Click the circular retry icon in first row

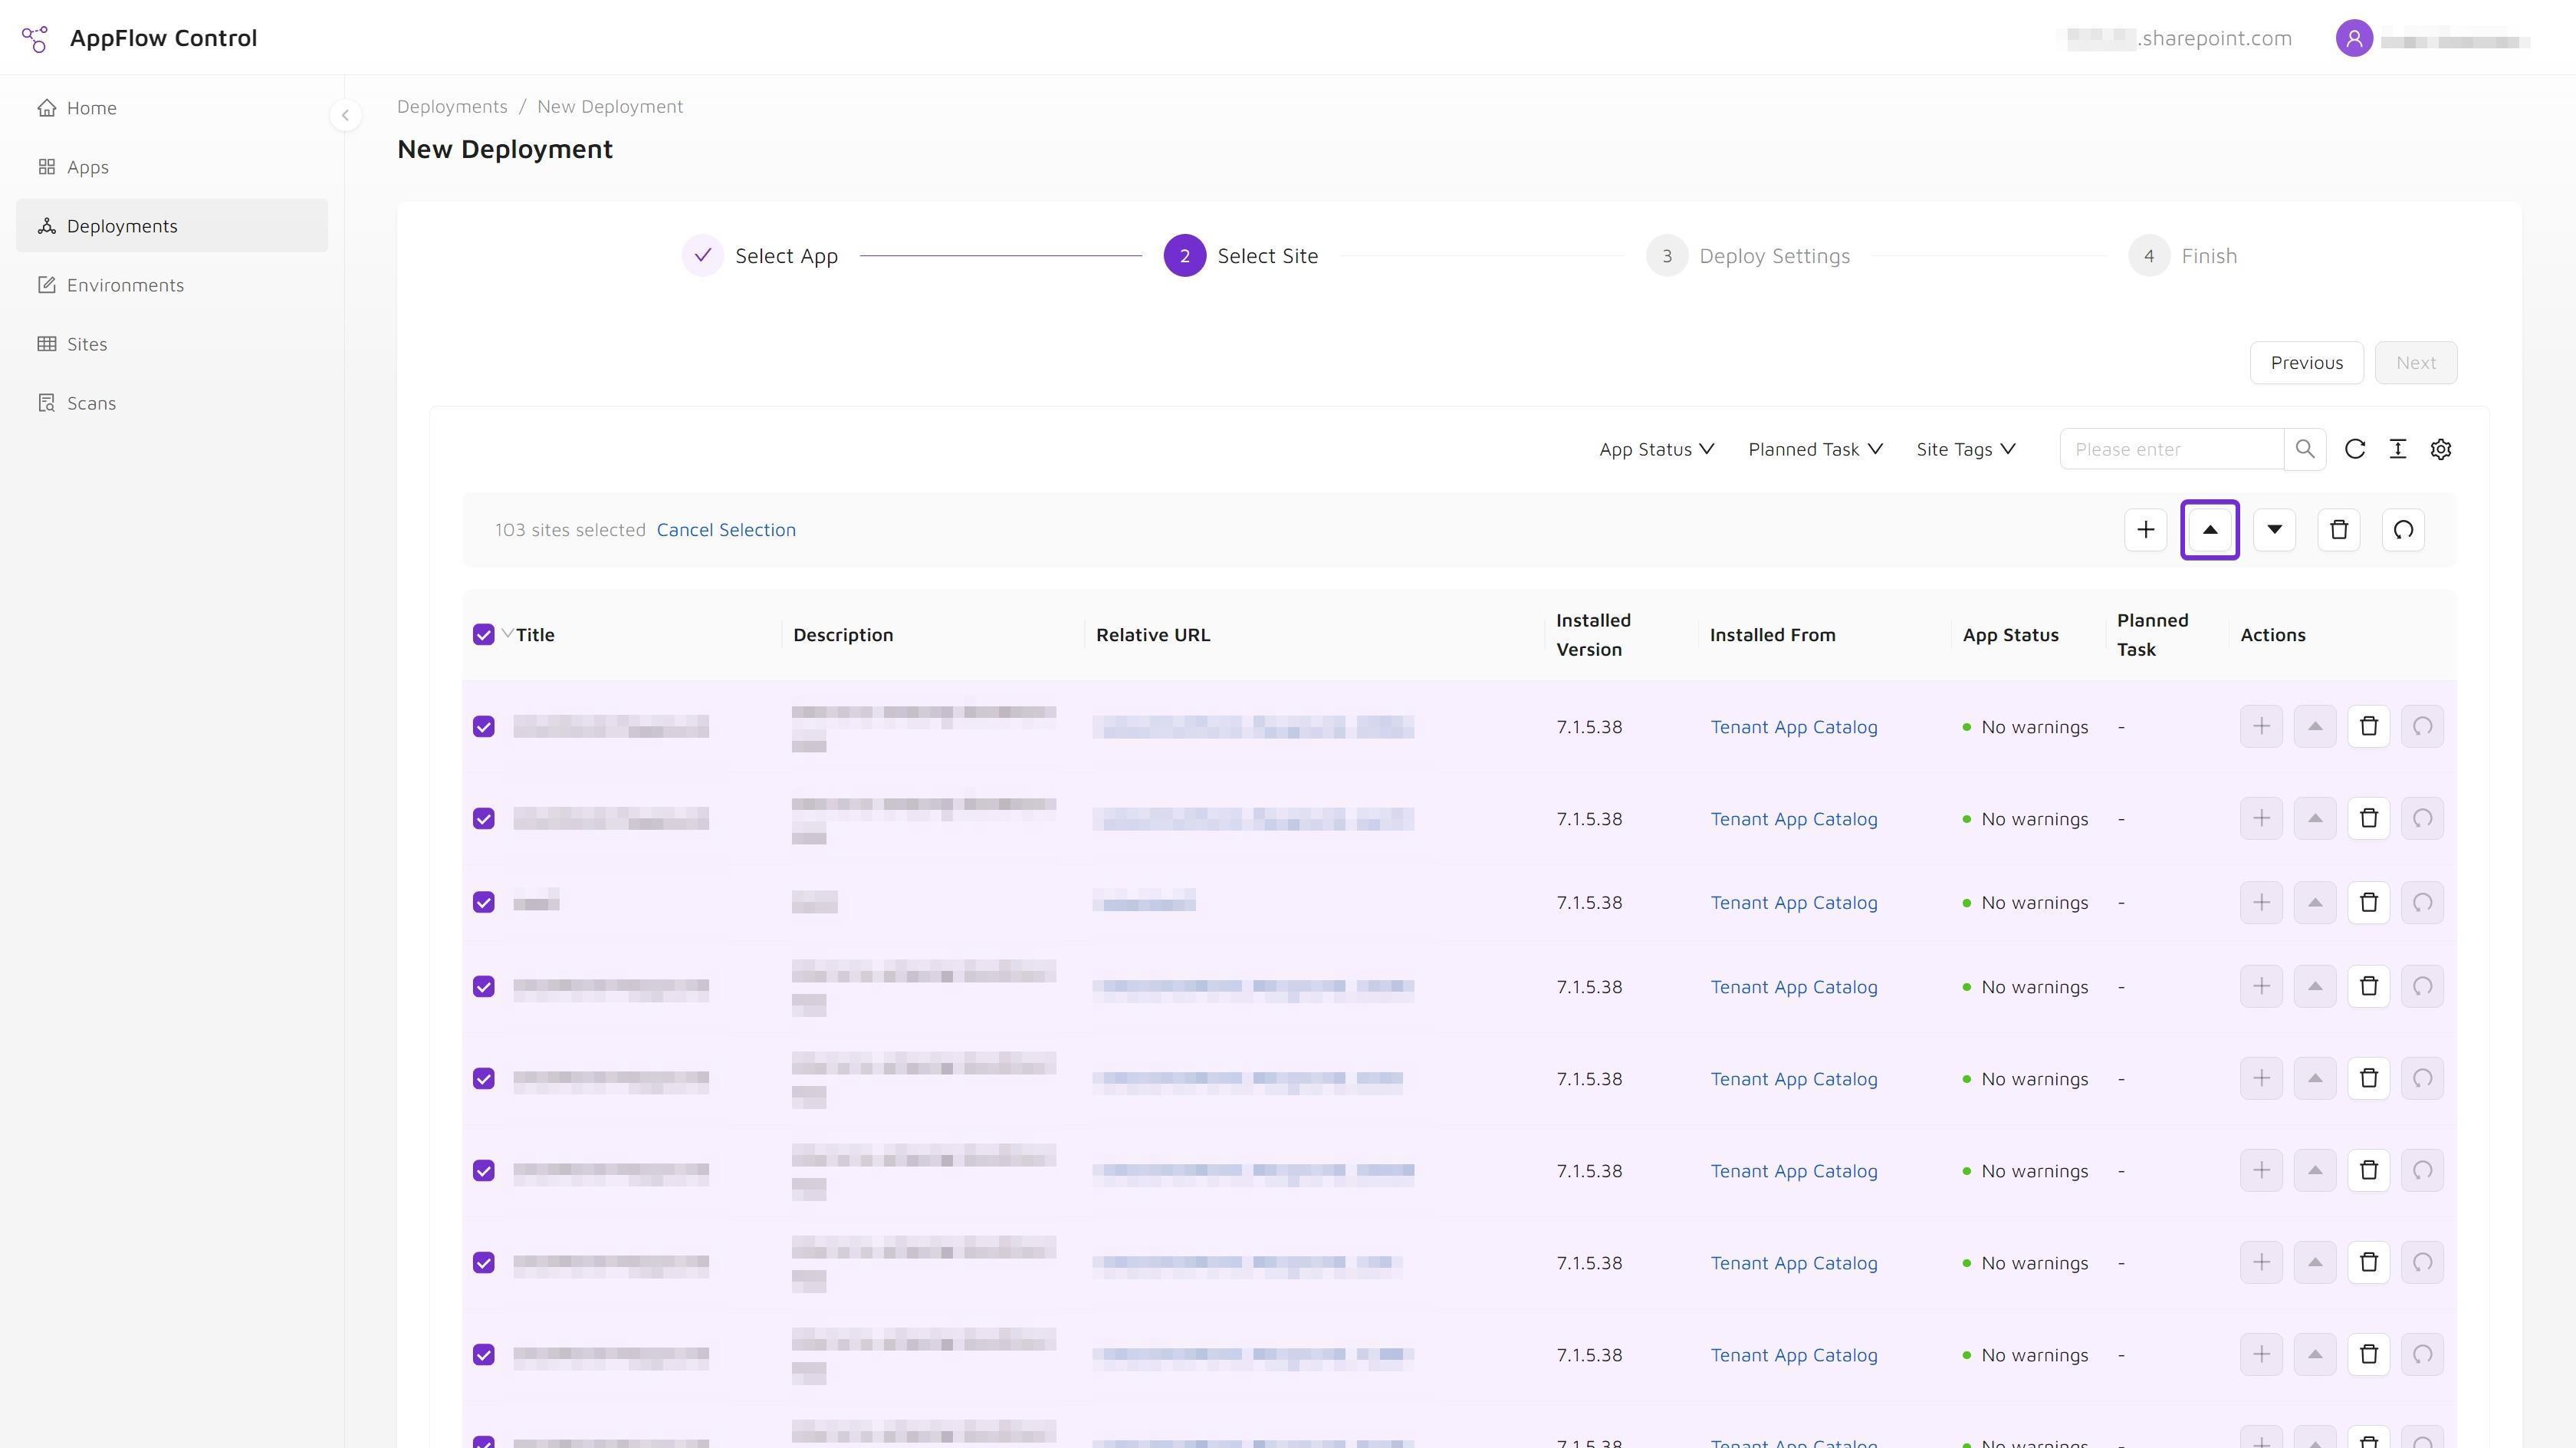pos(2423,726)
